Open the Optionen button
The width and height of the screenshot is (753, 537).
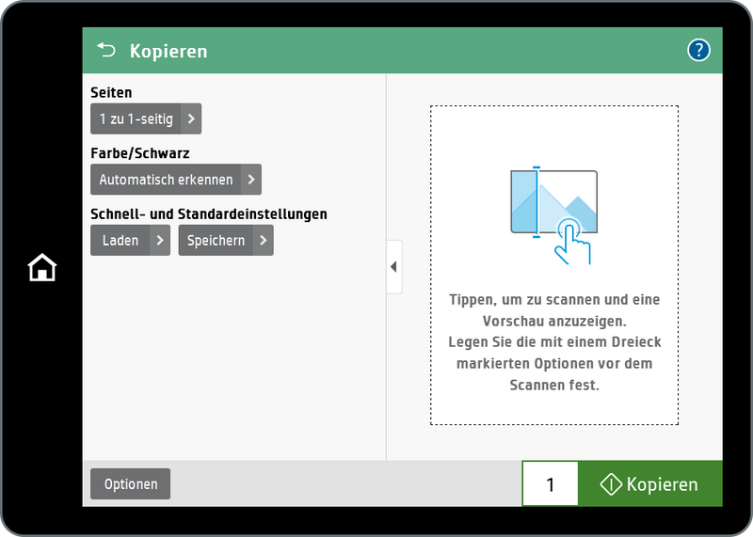130,483
